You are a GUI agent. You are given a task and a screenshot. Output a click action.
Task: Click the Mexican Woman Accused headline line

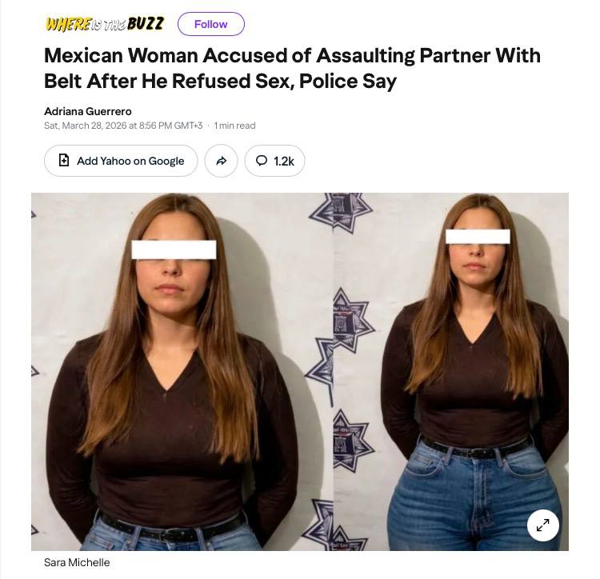[x=292, y=55]
